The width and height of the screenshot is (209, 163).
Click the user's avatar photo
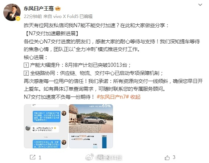pyautogui.click(x=12, y=12)
